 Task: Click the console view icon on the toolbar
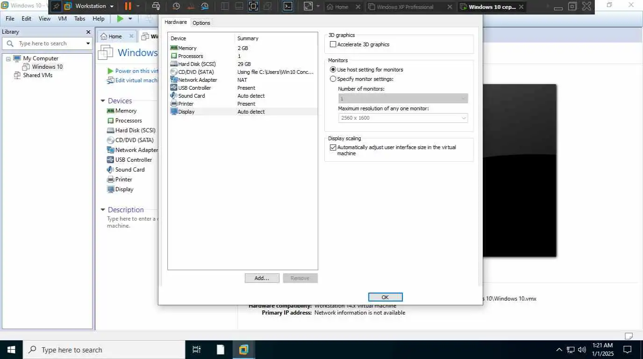[288, 7]
